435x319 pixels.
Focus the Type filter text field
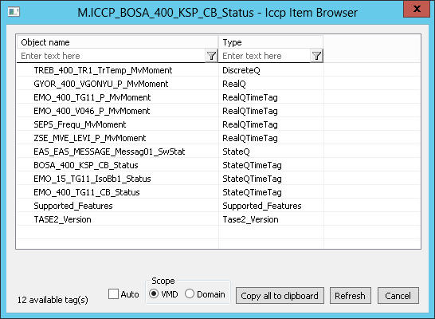(x=265, y=56)
